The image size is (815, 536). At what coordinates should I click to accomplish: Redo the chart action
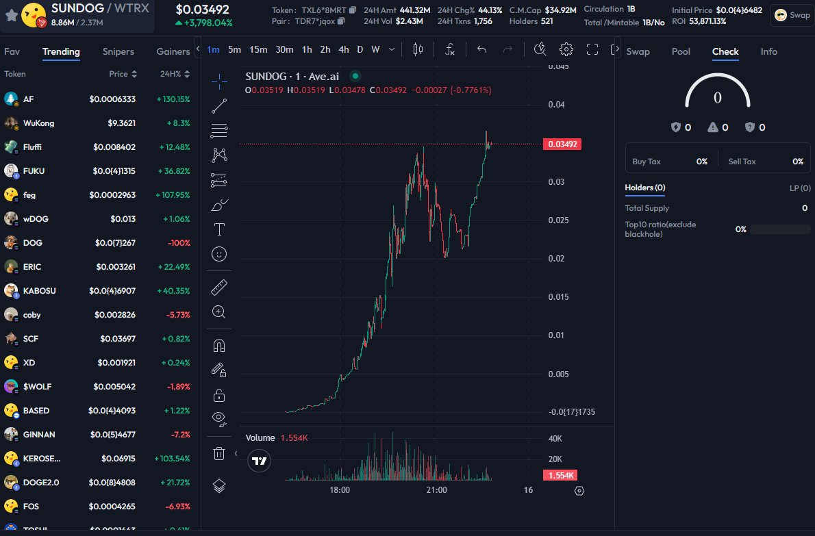[x=507, y=49]
